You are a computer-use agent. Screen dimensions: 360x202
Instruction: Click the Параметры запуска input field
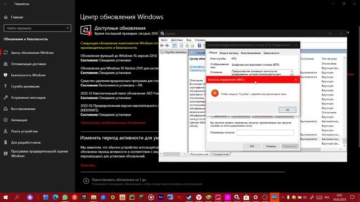(265, 132)
